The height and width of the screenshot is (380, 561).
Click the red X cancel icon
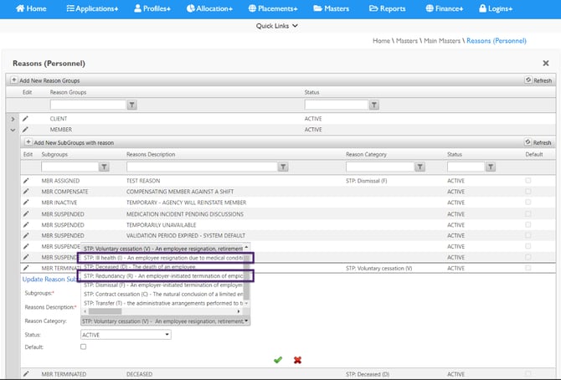coord(297,360)
